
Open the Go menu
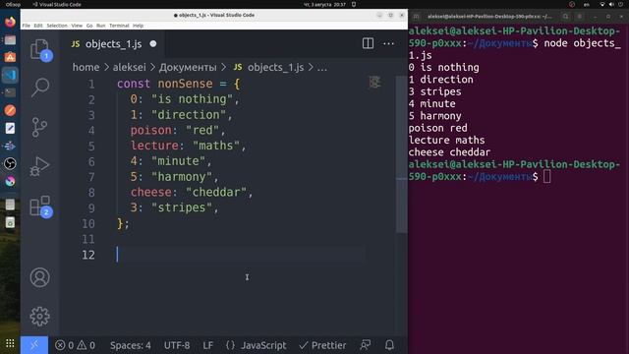(x=89, y=26)
